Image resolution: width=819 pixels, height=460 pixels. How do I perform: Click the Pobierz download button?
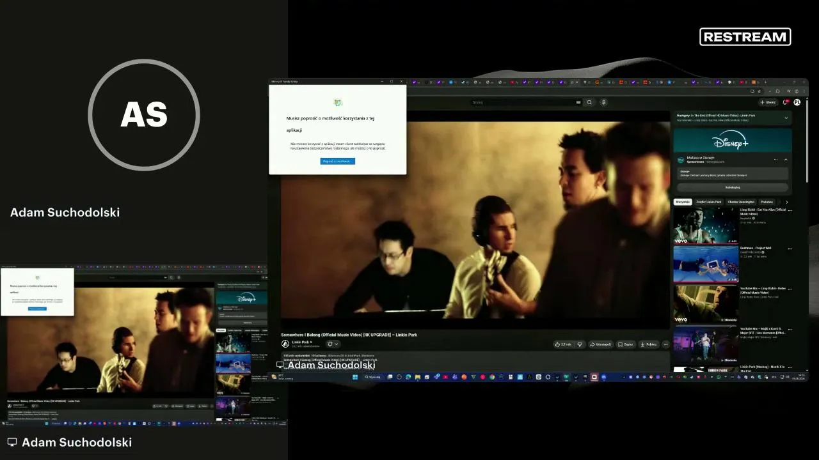click(x=648, y=344)
